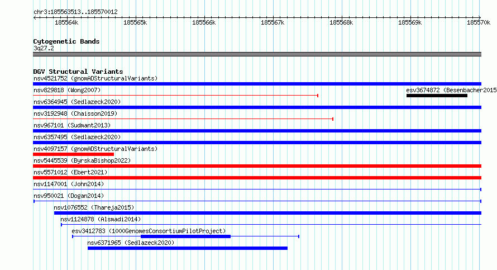Click the chr3:185563513..185570012 coordinate label
The height and width of the screenshot is (270, 497).
(75, 12)
